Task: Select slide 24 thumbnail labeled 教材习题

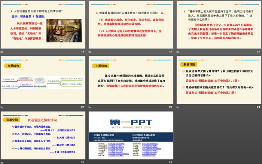Action: click(x=219, y=80)
